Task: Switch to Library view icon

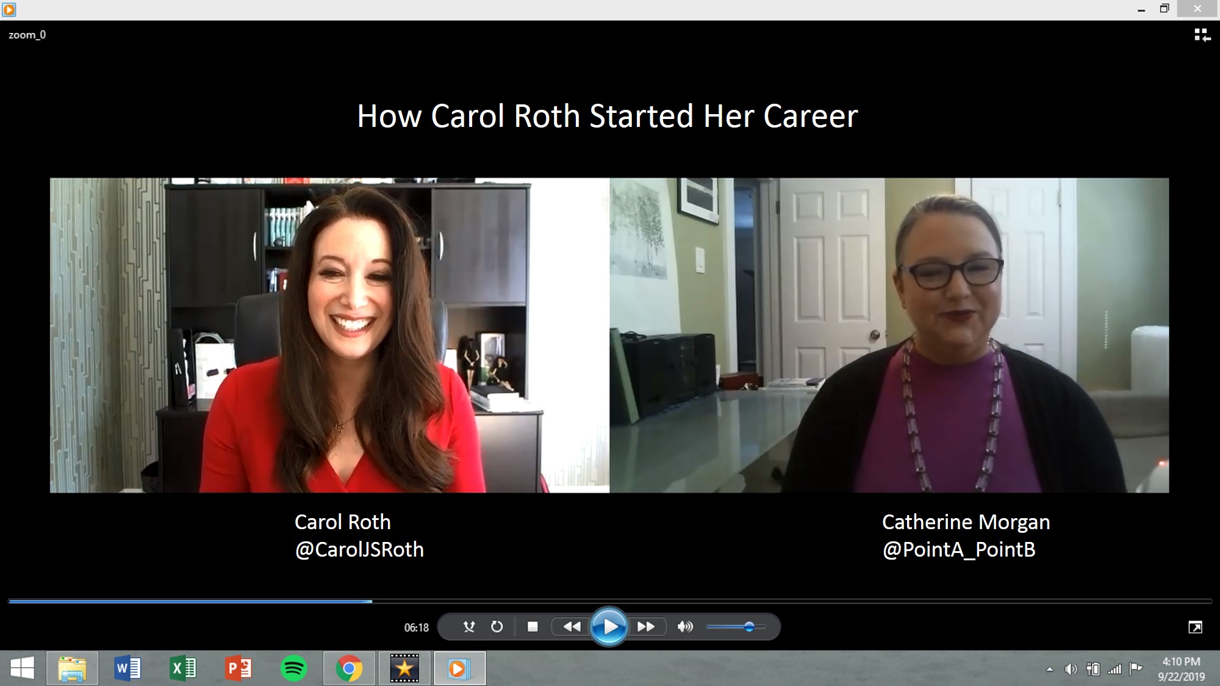Action: (1202, 35)
